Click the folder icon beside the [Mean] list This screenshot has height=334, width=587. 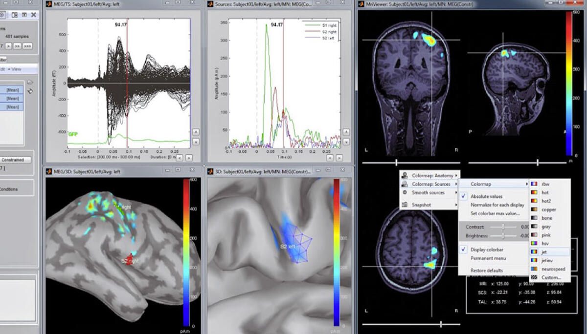click(x=30, y=82)
